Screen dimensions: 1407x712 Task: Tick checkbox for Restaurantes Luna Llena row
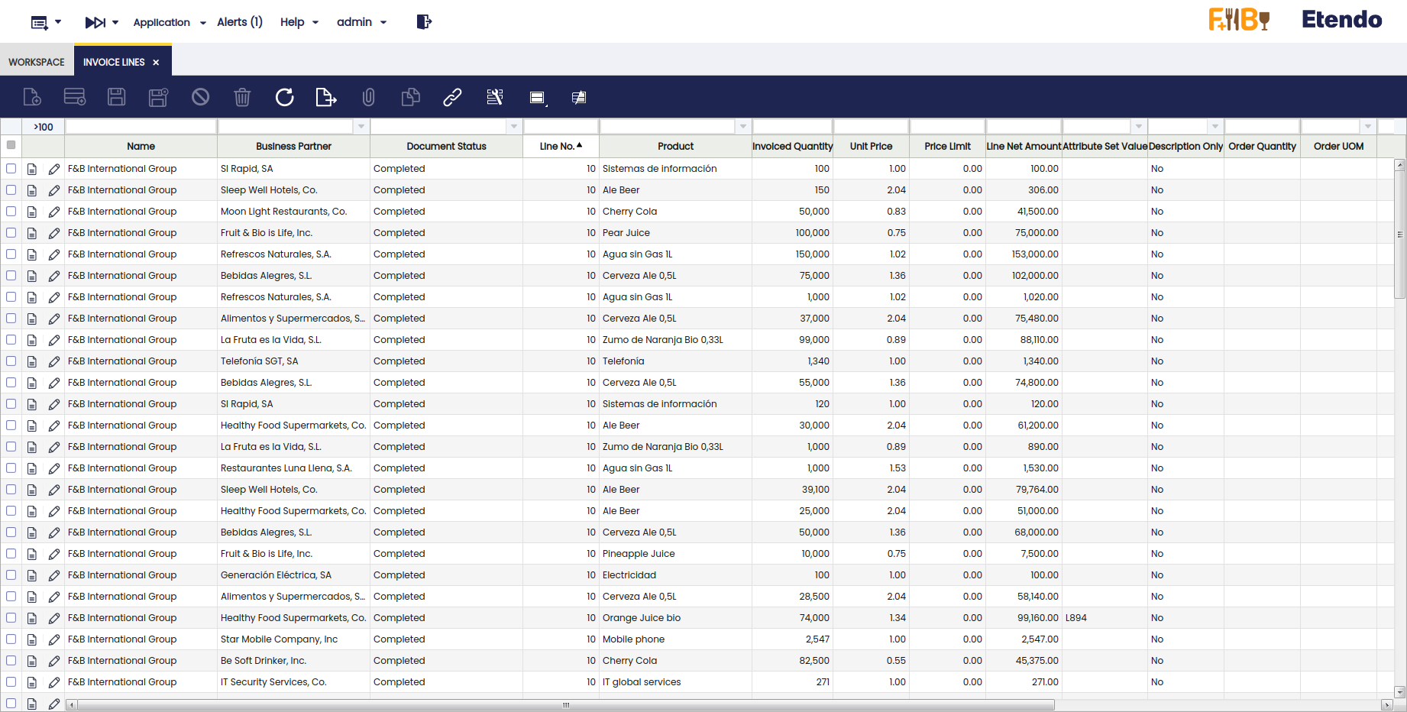11,468
